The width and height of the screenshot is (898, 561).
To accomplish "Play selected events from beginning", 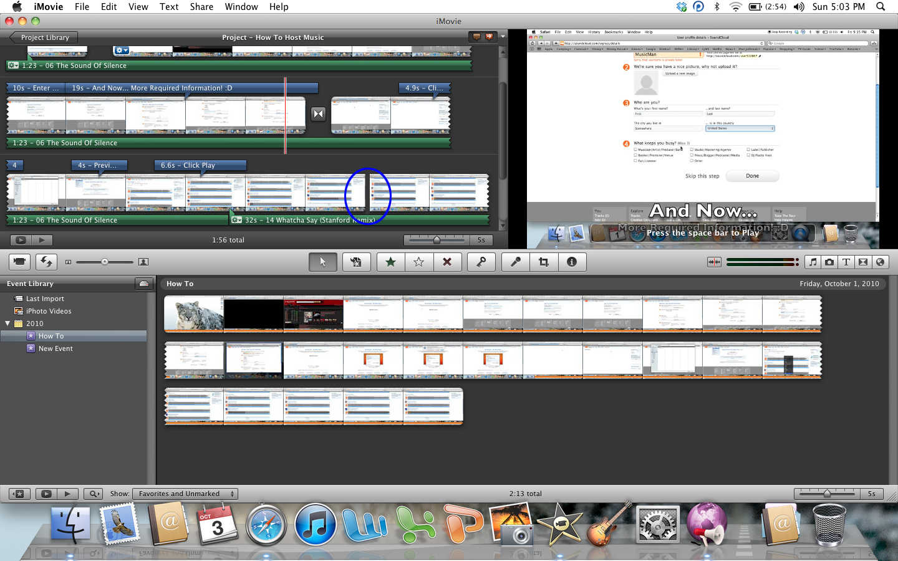I will pos(67,494).
